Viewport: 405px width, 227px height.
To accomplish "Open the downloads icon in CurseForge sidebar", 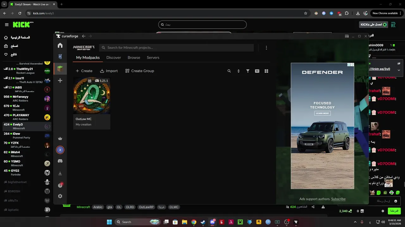I will (x=60, y=173).
